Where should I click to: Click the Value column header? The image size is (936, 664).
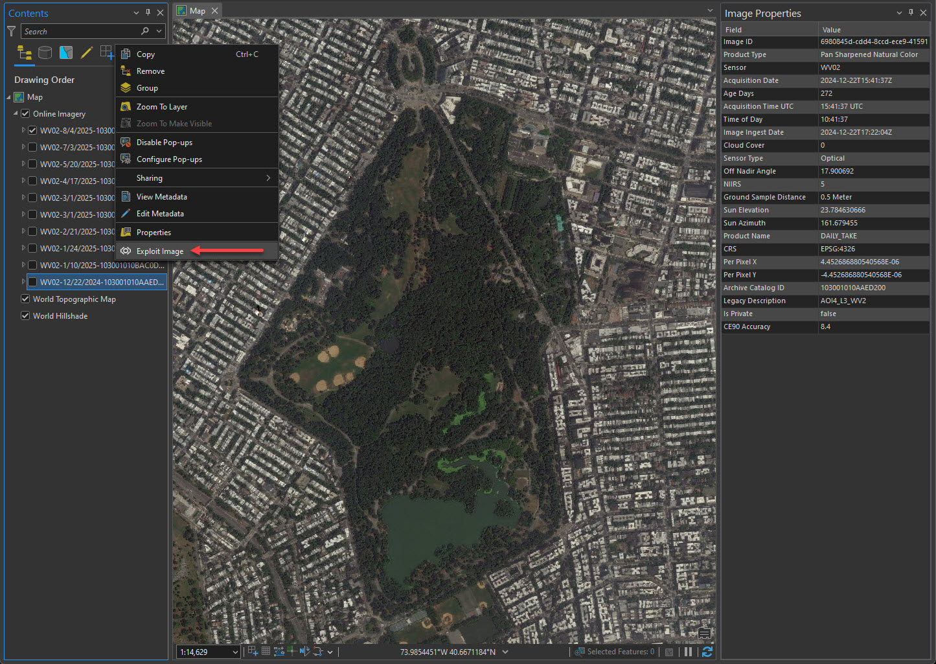(x=874, y=30)
